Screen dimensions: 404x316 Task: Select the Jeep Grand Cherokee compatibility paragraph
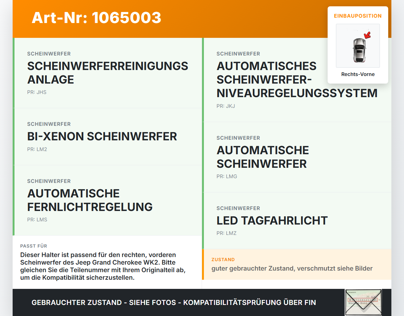[103, 266]
